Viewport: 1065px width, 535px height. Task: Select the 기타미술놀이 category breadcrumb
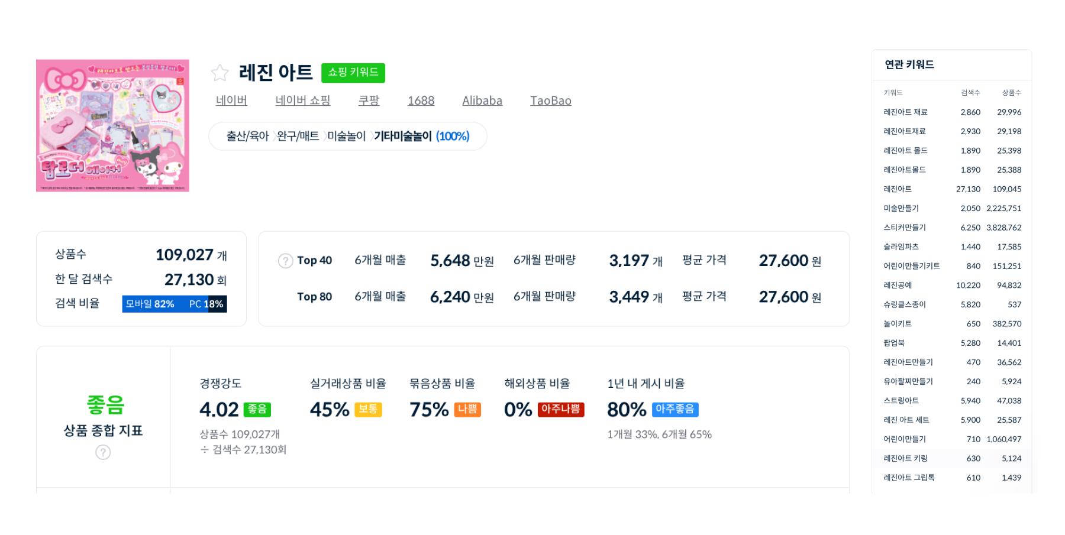click(403, 137)
